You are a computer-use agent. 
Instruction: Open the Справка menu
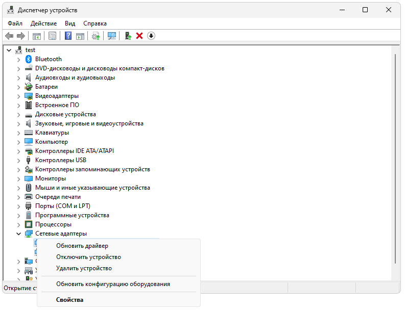(95, 23)
